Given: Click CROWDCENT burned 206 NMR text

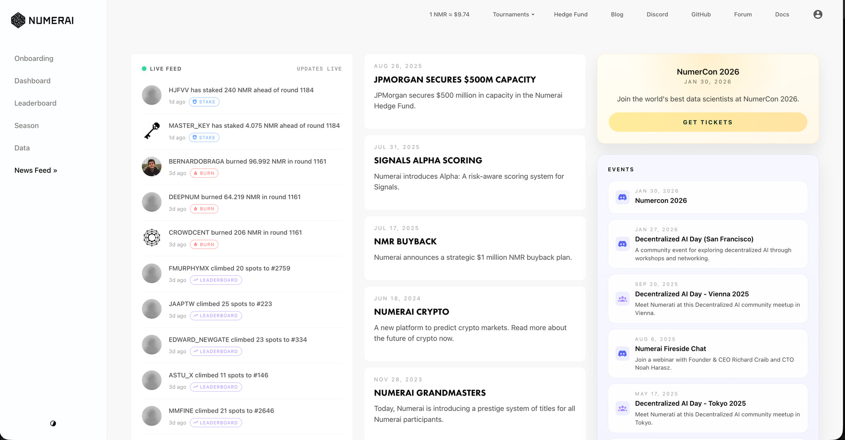Looking at the screenshot, I should click(x=235, y=233).
